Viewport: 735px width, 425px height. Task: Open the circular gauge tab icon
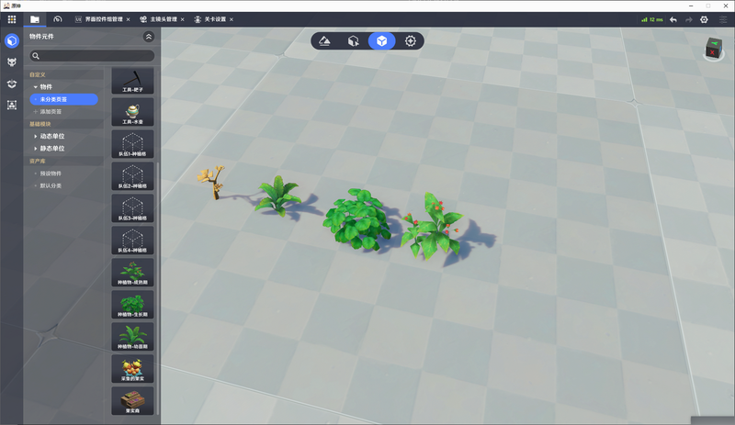[58, 19]
